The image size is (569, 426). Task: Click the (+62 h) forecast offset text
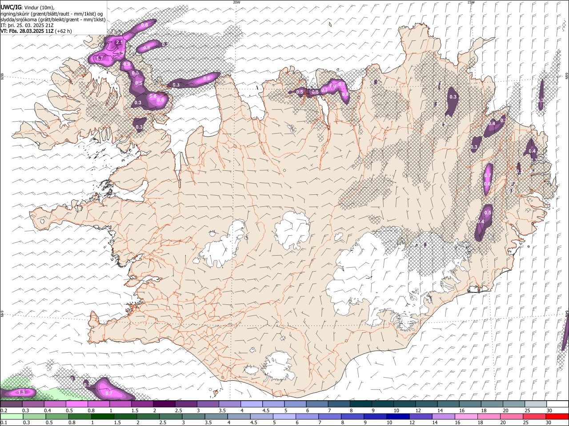(x=63, y=31)
